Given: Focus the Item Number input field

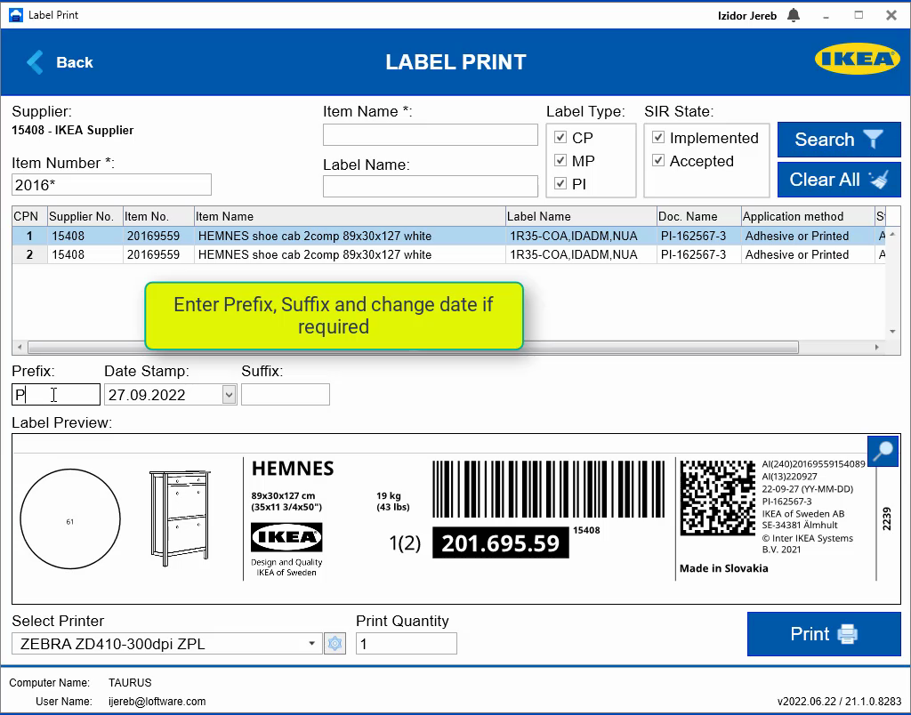Looking at the screenshot, I should tap(111, 185).
